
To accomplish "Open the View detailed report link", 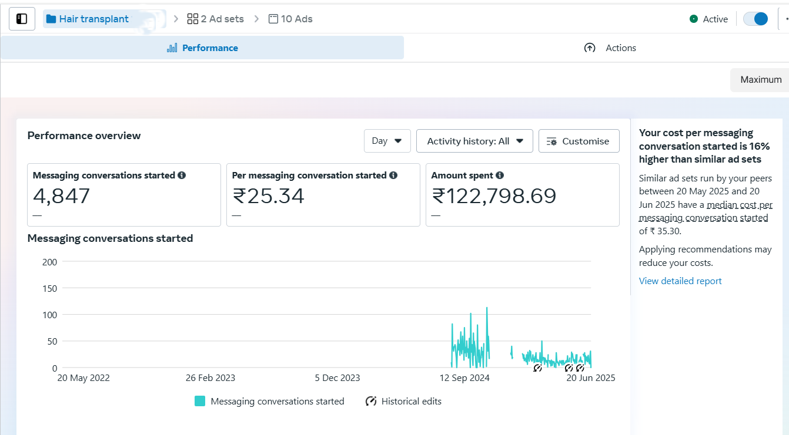I will pos(680,281).
